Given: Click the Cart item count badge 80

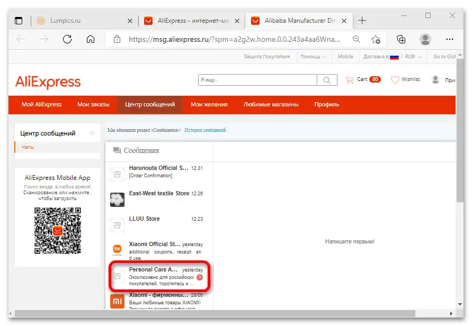Looking at the screenshot, I should click(375, 79).
